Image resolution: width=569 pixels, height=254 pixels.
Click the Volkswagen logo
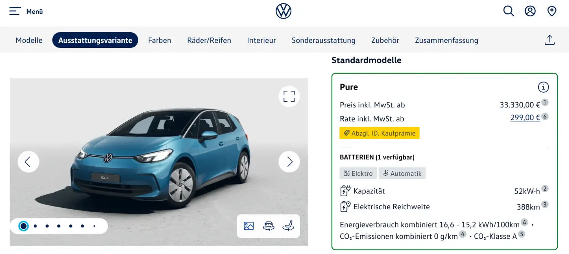pos(284,11)
